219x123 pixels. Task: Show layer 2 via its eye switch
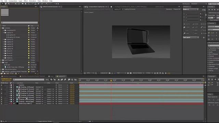tap(1, 87)
